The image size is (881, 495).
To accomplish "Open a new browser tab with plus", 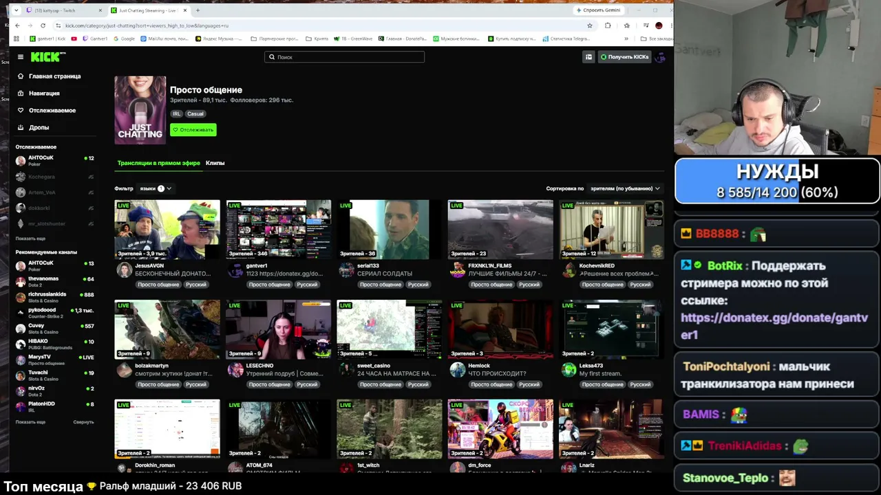I will point(198,10).
